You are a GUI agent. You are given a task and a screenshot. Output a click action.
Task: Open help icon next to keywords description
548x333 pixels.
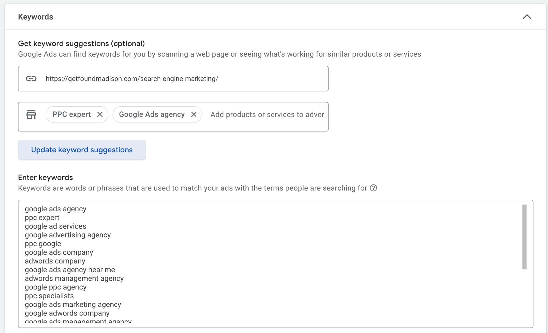373,188
